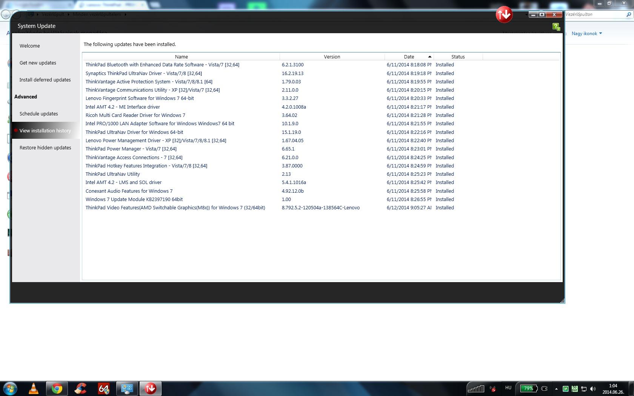The height and width of the screenshot is (396, 634).
Task: Select ThinkPad Power Manager row
Action: click(x=321, y=149)
